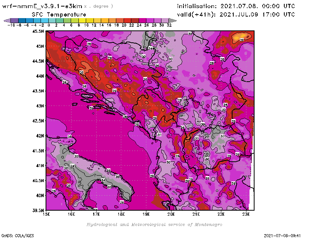Select the color bar swatch between -4 and -2
The width and height of the screenshot is (309, 238).
coord(37,20)
